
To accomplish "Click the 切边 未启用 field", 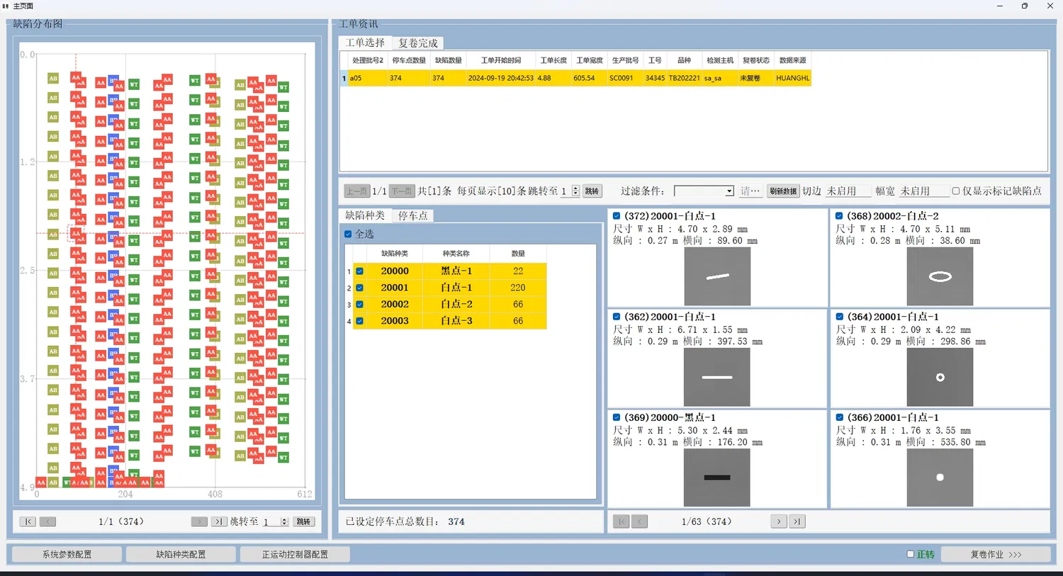I will 848,191.
